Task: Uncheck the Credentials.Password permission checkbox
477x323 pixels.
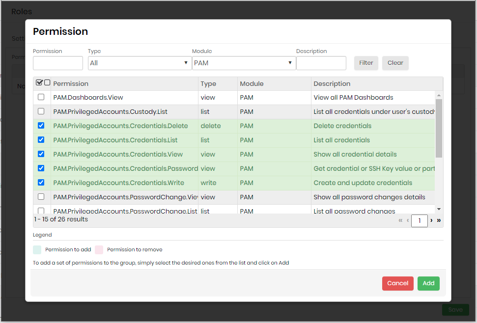Action: click(x=41, y=168)
